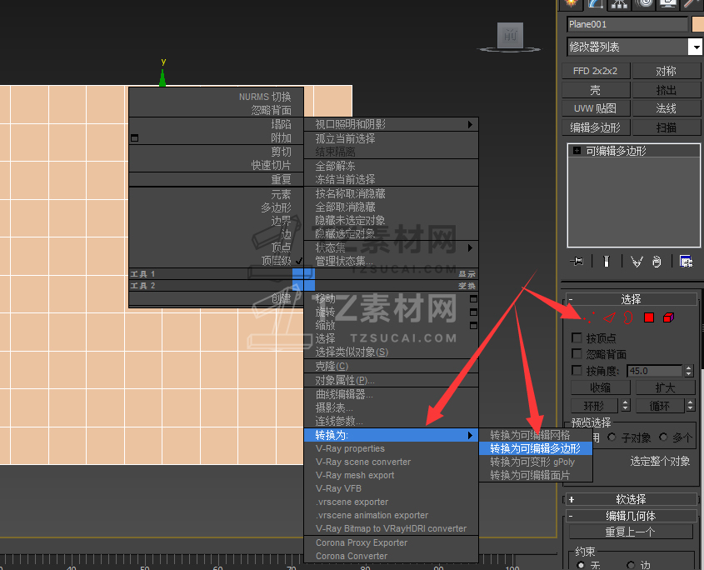The height and width of the screenshot is (570, 704).
Task: Select Polygon sub-object level icon
Action: tap(649, 317)
